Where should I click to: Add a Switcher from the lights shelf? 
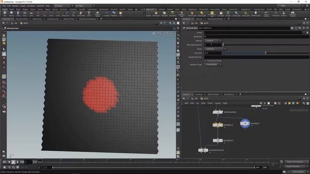click(x=283, y=14)
